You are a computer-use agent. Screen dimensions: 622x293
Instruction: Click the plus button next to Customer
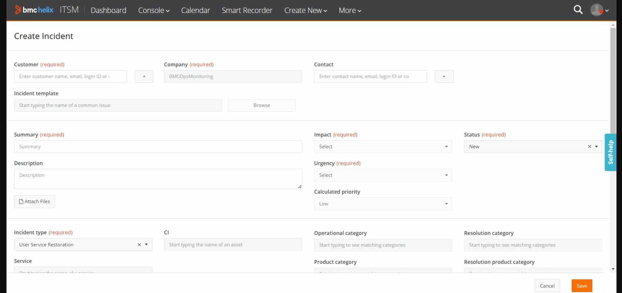144,77
